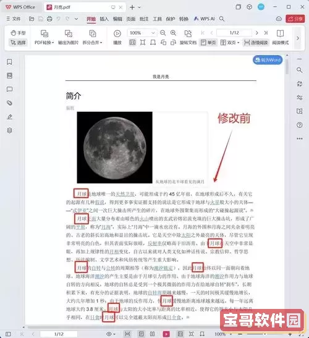This screenshot has width=309, height=338.
Task: Open 阅读模式 reading mode
Action: coord(280,37)
